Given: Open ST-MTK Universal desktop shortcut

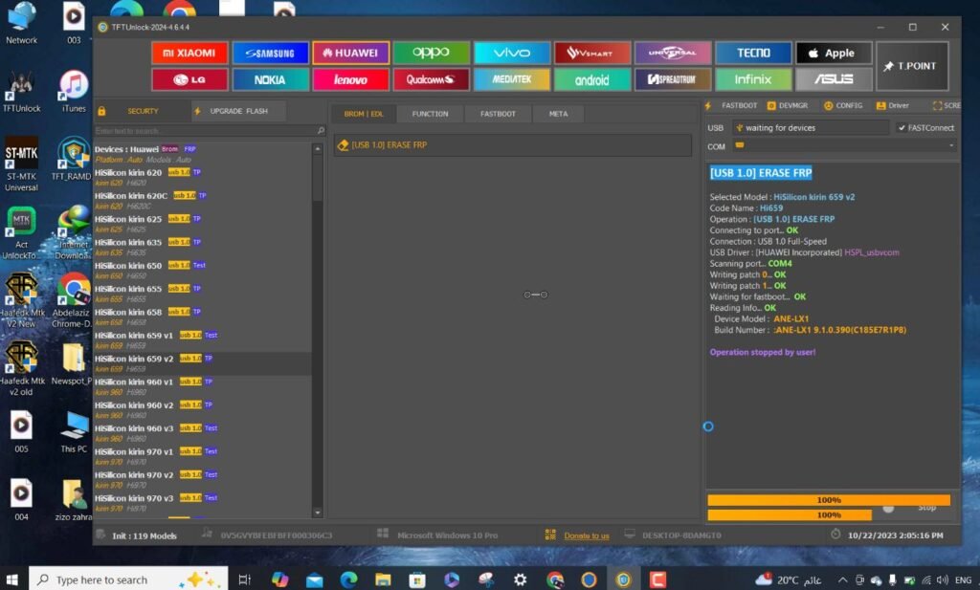Looking at the screenshot, I should (x=21, y=164).
